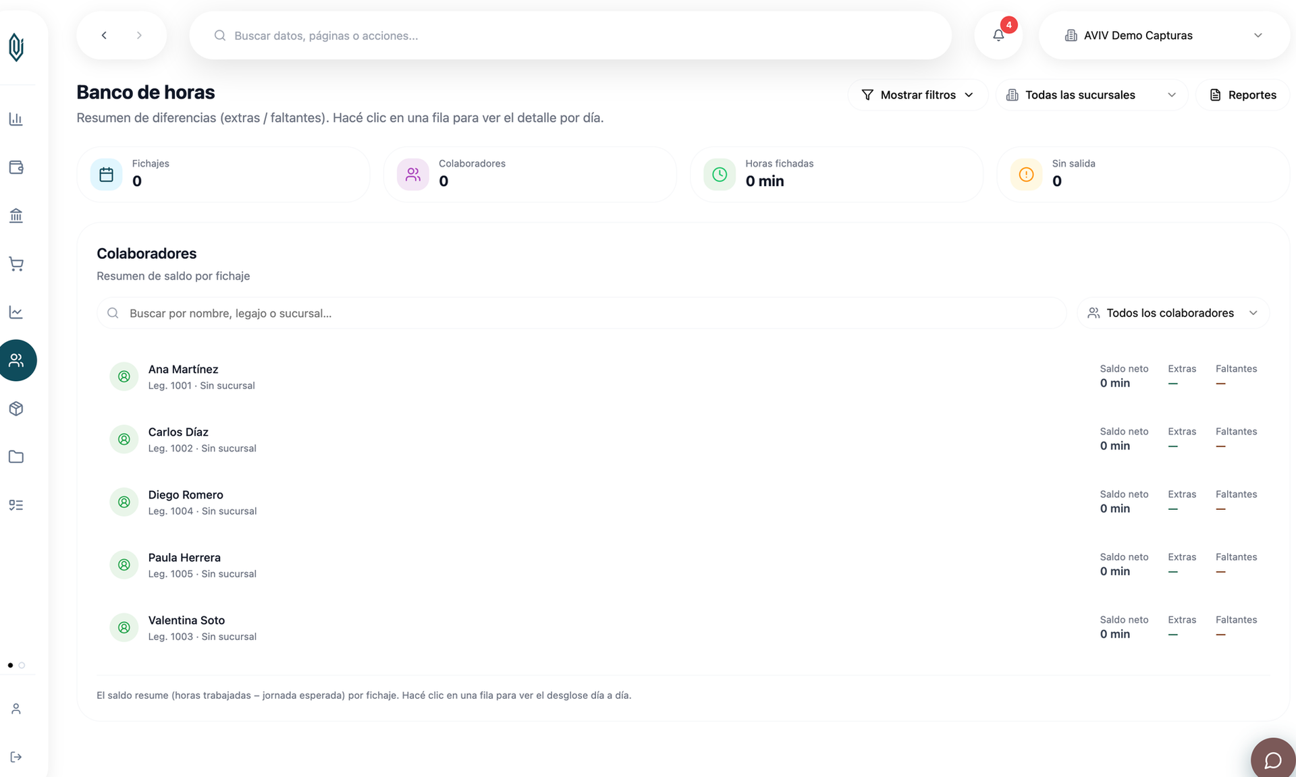Click Saldo neto value in Carlos Díaz row
This screenshot has width=1296, height=777.
(x=1114, y=446)
